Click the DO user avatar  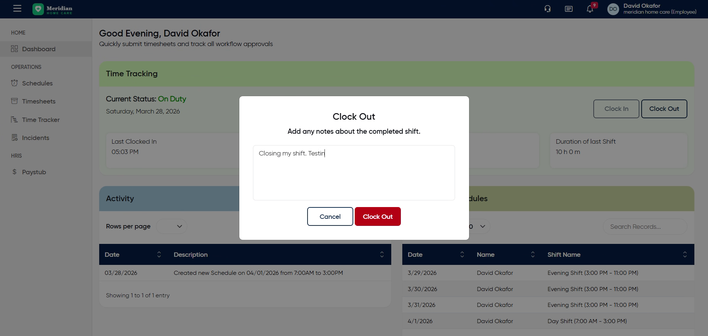pyautogui.click(x=613, y=9)
